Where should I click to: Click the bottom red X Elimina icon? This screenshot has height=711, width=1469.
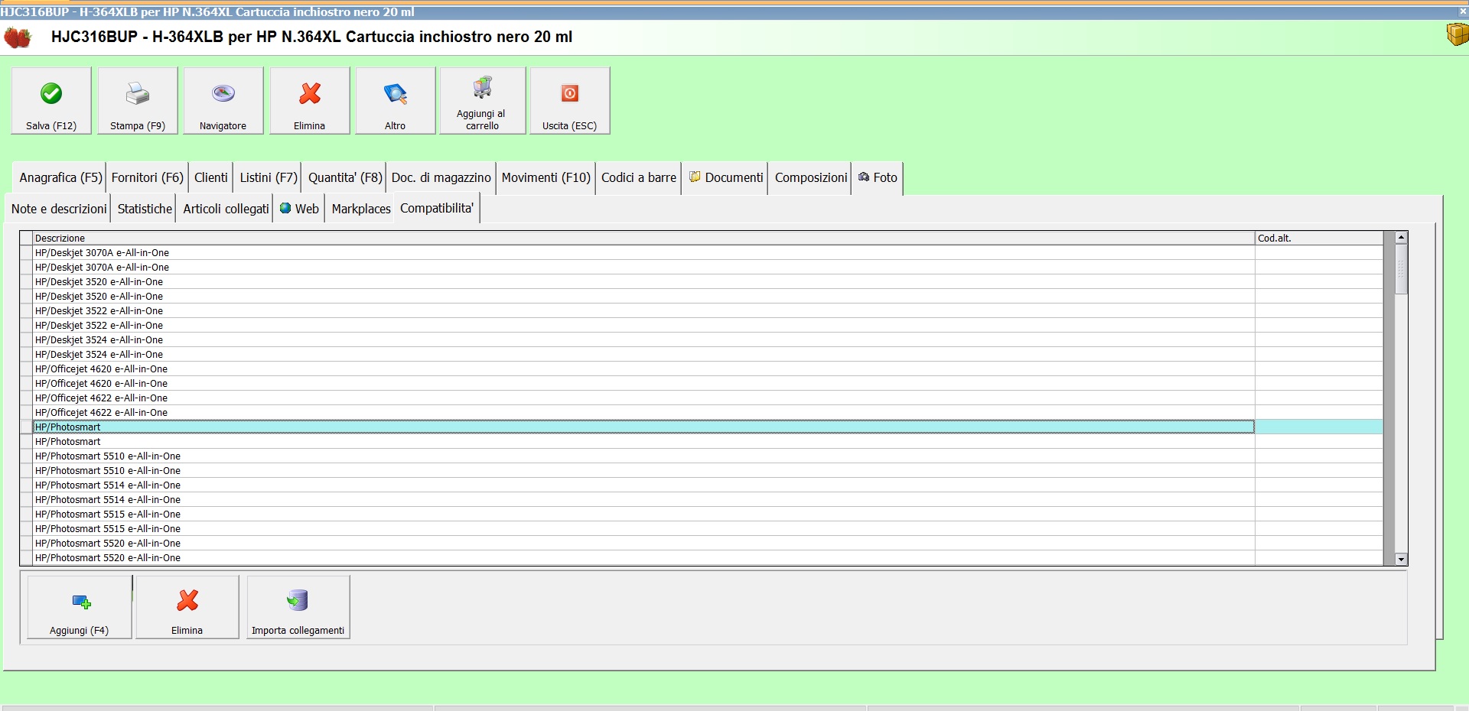tap(187, 601)
